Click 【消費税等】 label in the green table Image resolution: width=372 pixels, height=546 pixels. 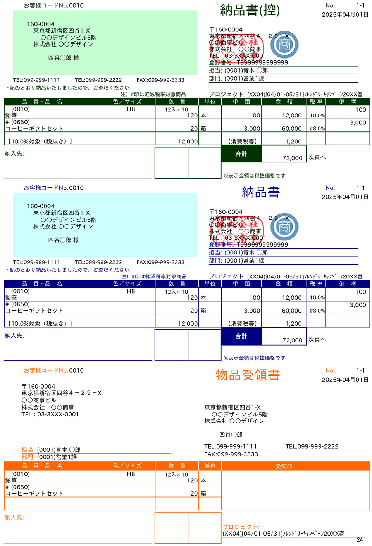click(243, 142)
